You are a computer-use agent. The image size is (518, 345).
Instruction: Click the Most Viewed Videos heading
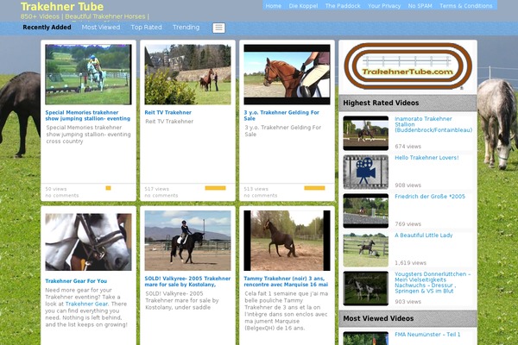[x=378, y=318]
